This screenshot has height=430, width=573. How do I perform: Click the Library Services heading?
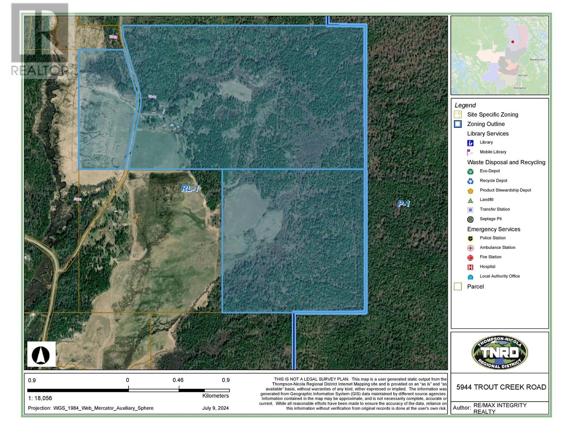point(488,134)
